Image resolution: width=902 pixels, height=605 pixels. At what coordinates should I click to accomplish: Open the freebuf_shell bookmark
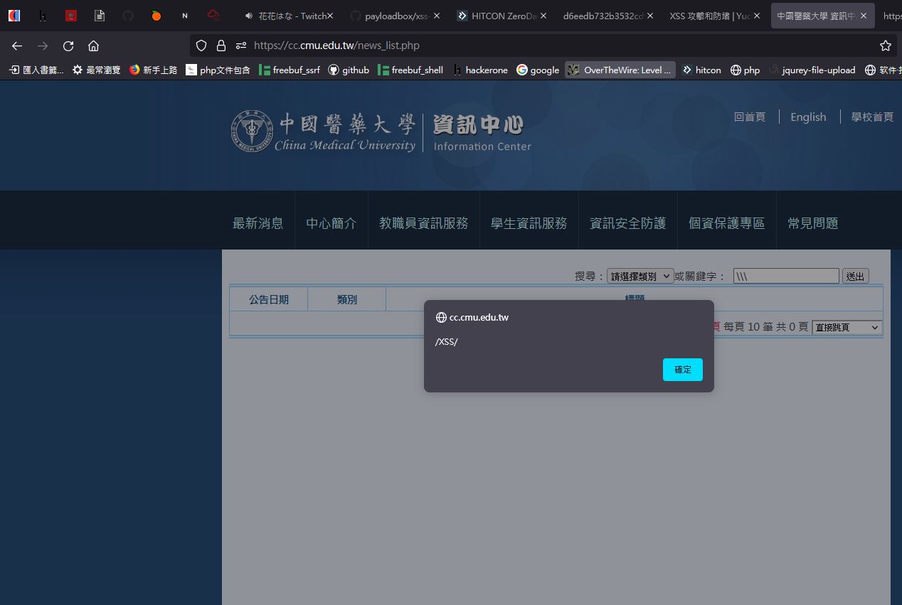click(410, 70)
